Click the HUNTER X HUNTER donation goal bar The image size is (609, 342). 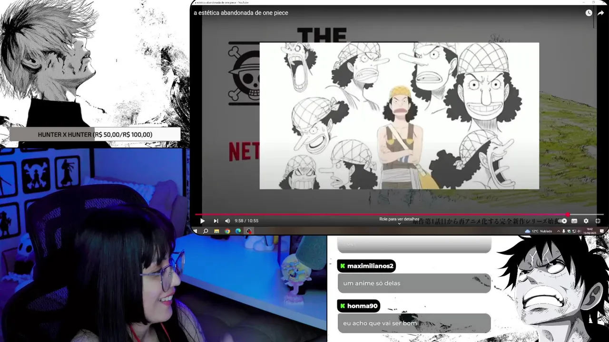pyautogui.click(x=95, y=134)
